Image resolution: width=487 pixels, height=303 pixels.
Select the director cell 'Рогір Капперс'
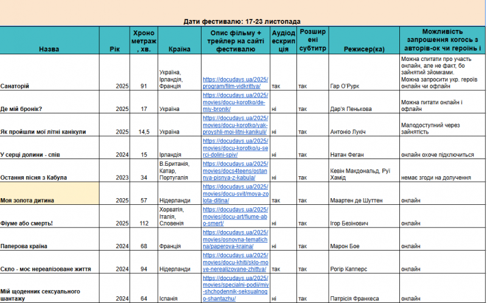tap(364, 262)
